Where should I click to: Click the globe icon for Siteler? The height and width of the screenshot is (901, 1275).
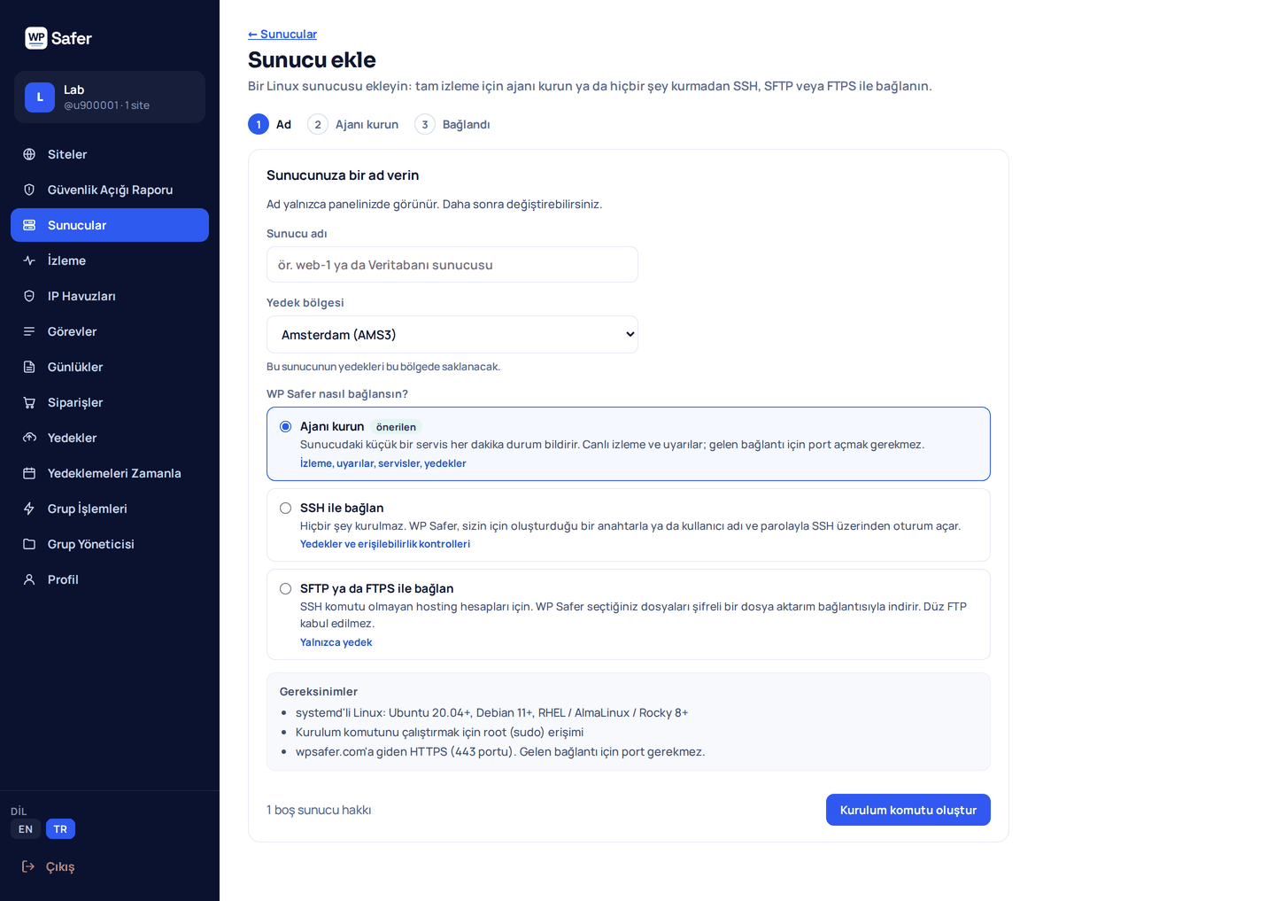pyautogui.click(x=29, y=154)
